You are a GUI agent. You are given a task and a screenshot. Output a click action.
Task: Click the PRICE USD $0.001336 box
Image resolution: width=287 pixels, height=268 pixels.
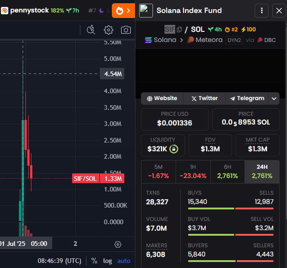[175, 119]
